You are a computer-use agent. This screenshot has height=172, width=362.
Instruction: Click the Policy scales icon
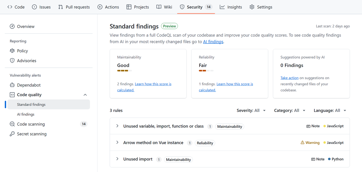coord(12,51)
